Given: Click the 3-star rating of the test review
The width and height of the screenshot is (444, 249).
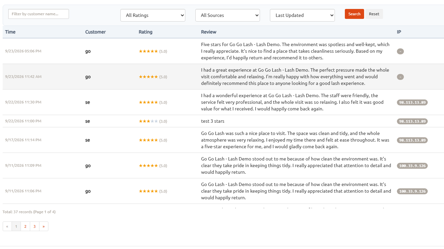Looking at the screenshot, I should point(148,121).
